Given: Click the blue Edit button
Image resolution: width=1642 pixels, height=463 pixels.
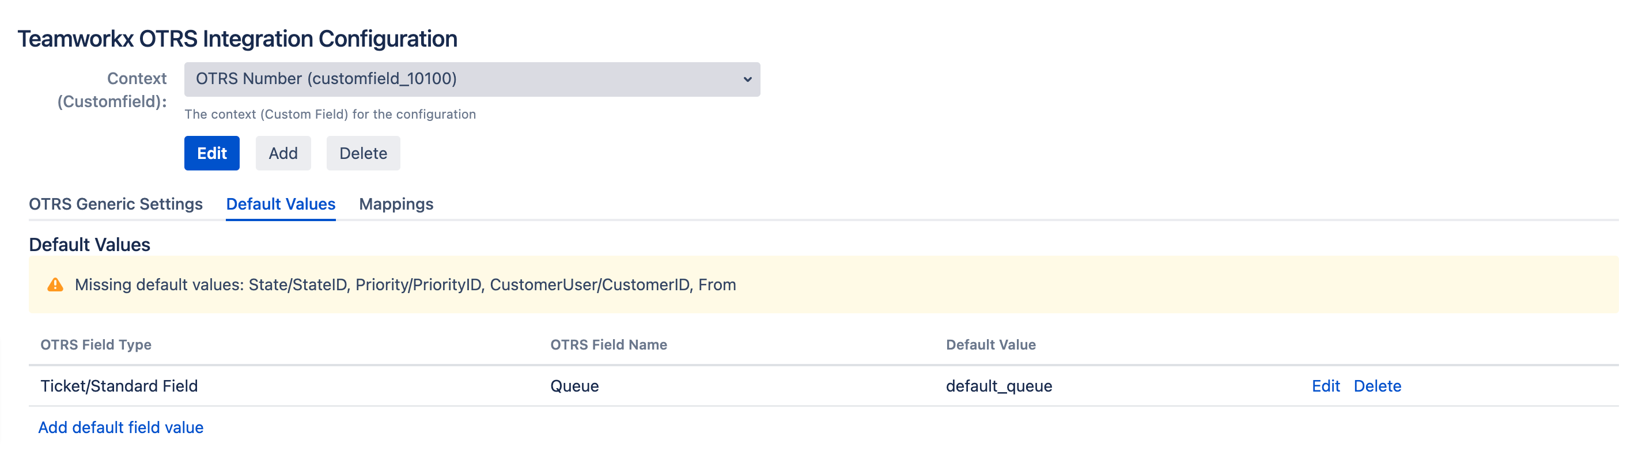Looking at the screenshot, I should (211, 153).
